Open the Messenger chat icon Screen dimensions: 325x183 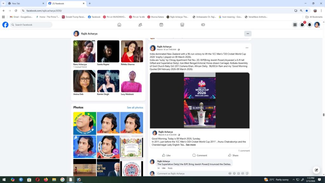click(x=302, y=25)
